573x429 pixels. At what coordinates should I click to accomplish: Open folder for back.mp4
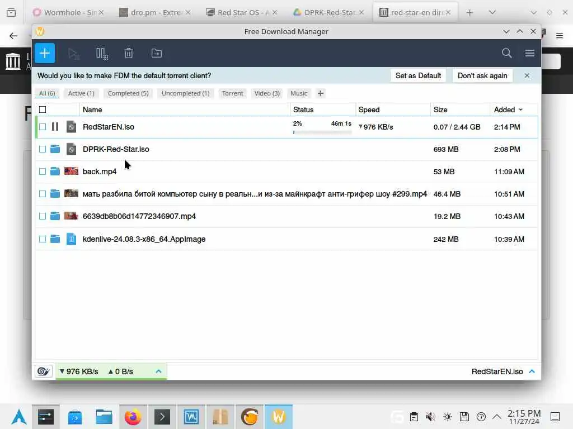pyautogui.click(x=55, y=171)
